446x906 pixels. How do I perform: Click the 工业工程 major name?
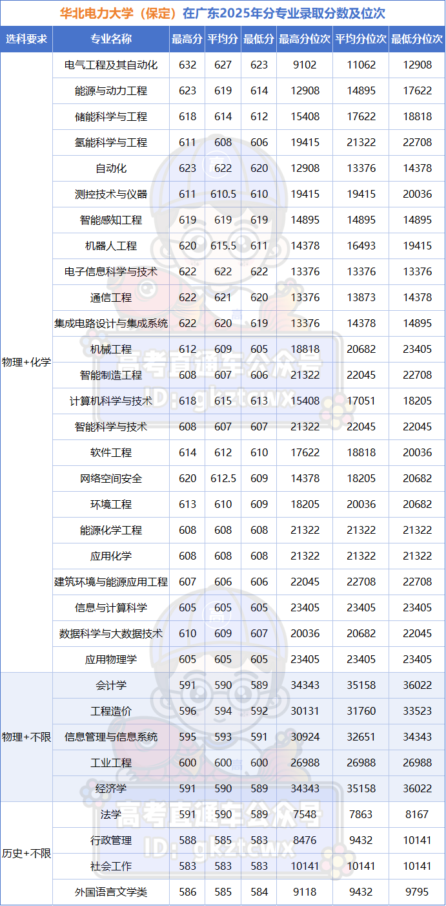(x=111, y=763)
